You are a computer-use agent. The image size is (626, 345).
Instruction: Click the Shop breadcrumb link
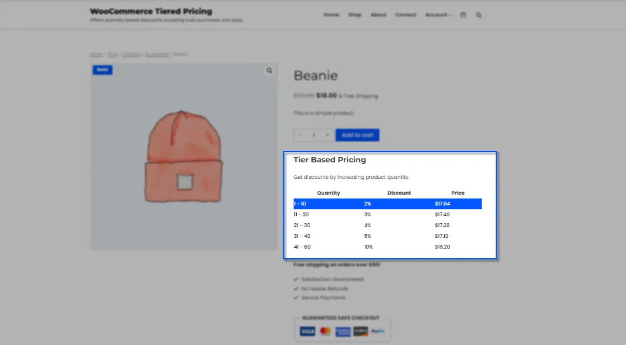click(x=112, y=54)
